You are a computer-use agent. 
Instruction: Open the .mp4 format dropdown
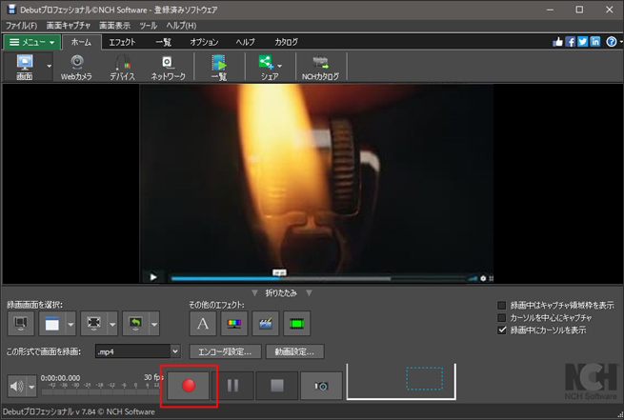point(138,351)
